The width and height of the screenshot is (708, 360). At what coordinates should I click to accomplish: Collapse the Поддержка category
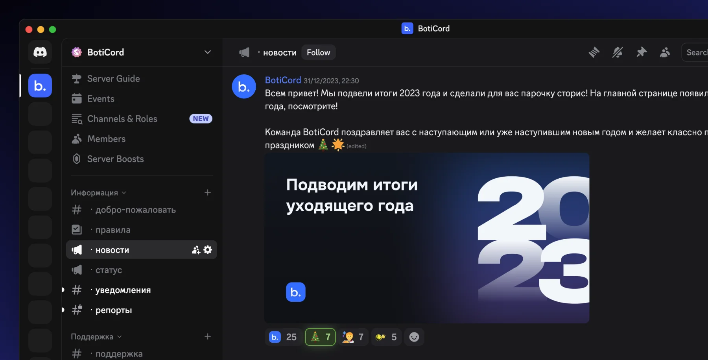coord(96,337)
